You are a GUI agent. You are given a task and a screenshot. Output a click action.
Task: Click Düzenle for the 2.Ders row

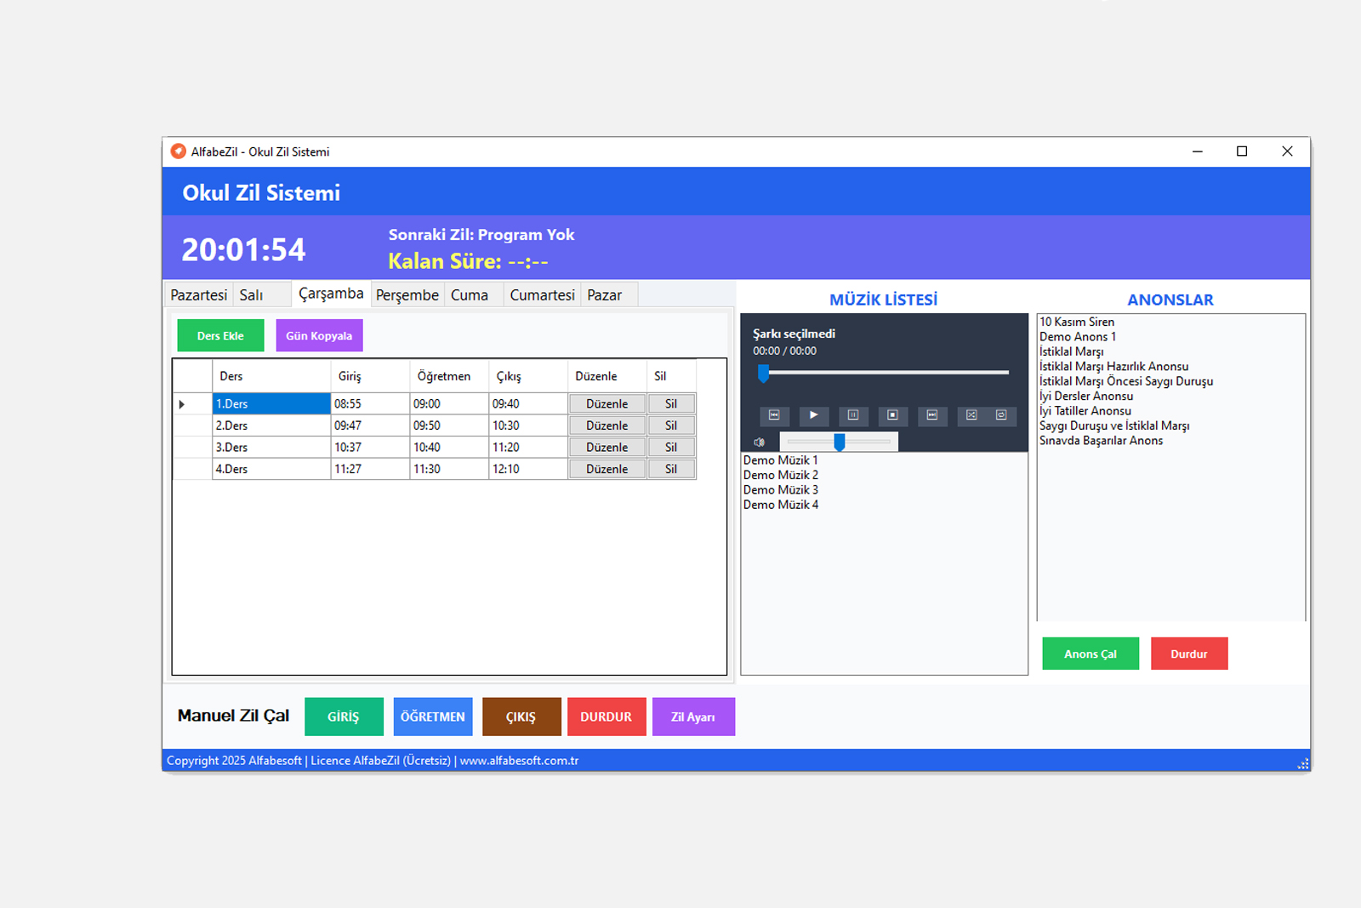[x=606, y=425]
